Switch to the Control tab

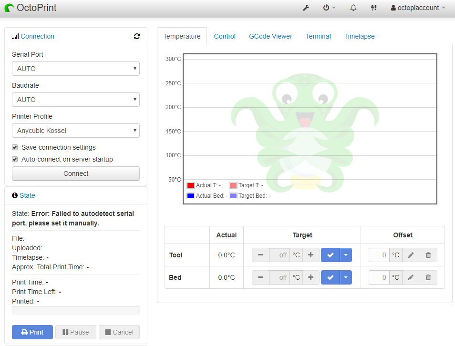click(x=225, y=36)
